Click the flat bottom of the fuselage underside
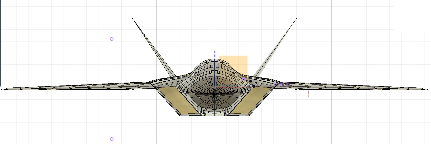Viewport: 431px width, 144px height. pyautogui.click(x=215, y=114)
